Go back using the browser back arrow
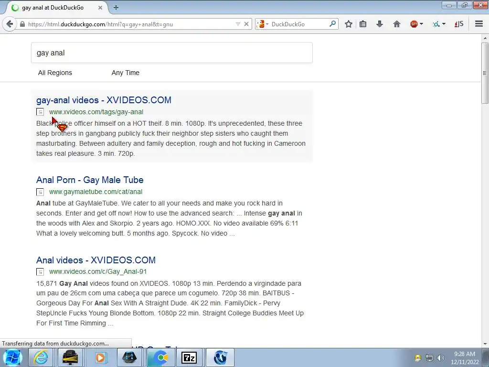 pos(10,24)
